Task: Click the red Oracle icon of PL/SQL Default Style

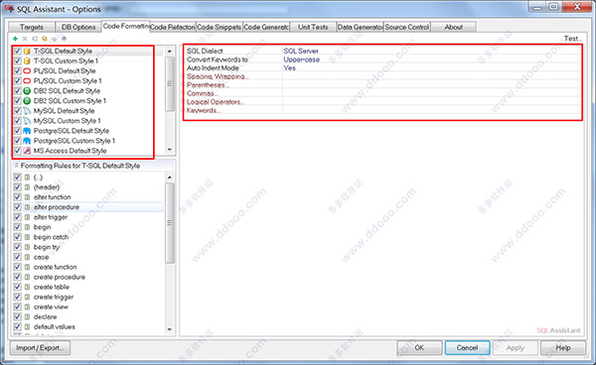Action: pos(27,71)
